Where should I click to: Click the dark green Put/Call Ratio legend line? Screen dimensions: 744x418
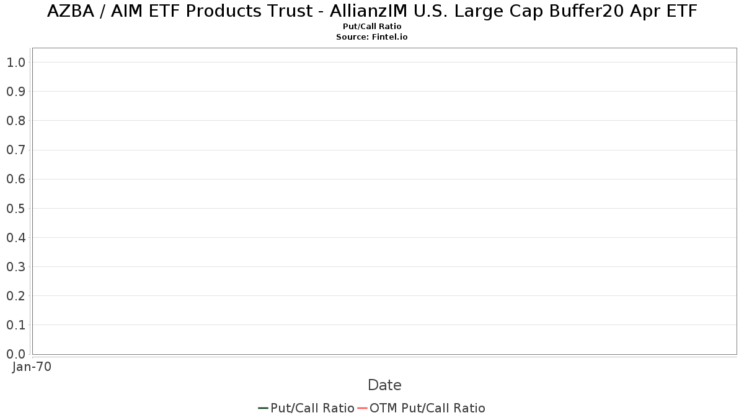click(263, 408)
